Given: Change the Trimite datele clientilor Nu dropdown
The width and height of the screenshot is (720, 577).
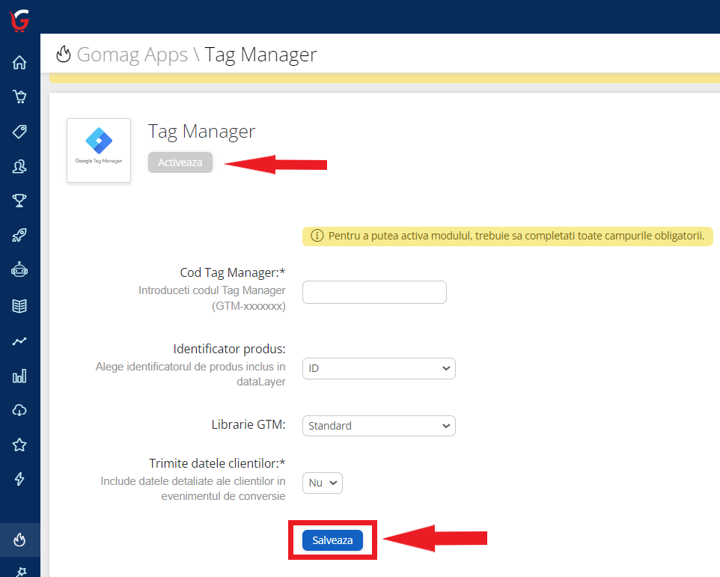Looking at the screenshot, I should (322, 483).
